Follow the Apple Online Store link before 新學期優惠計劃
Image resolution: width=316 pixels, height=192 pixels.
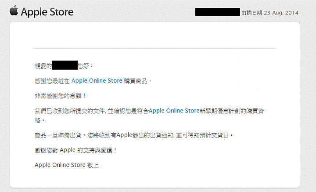click(x=174, y=111)
